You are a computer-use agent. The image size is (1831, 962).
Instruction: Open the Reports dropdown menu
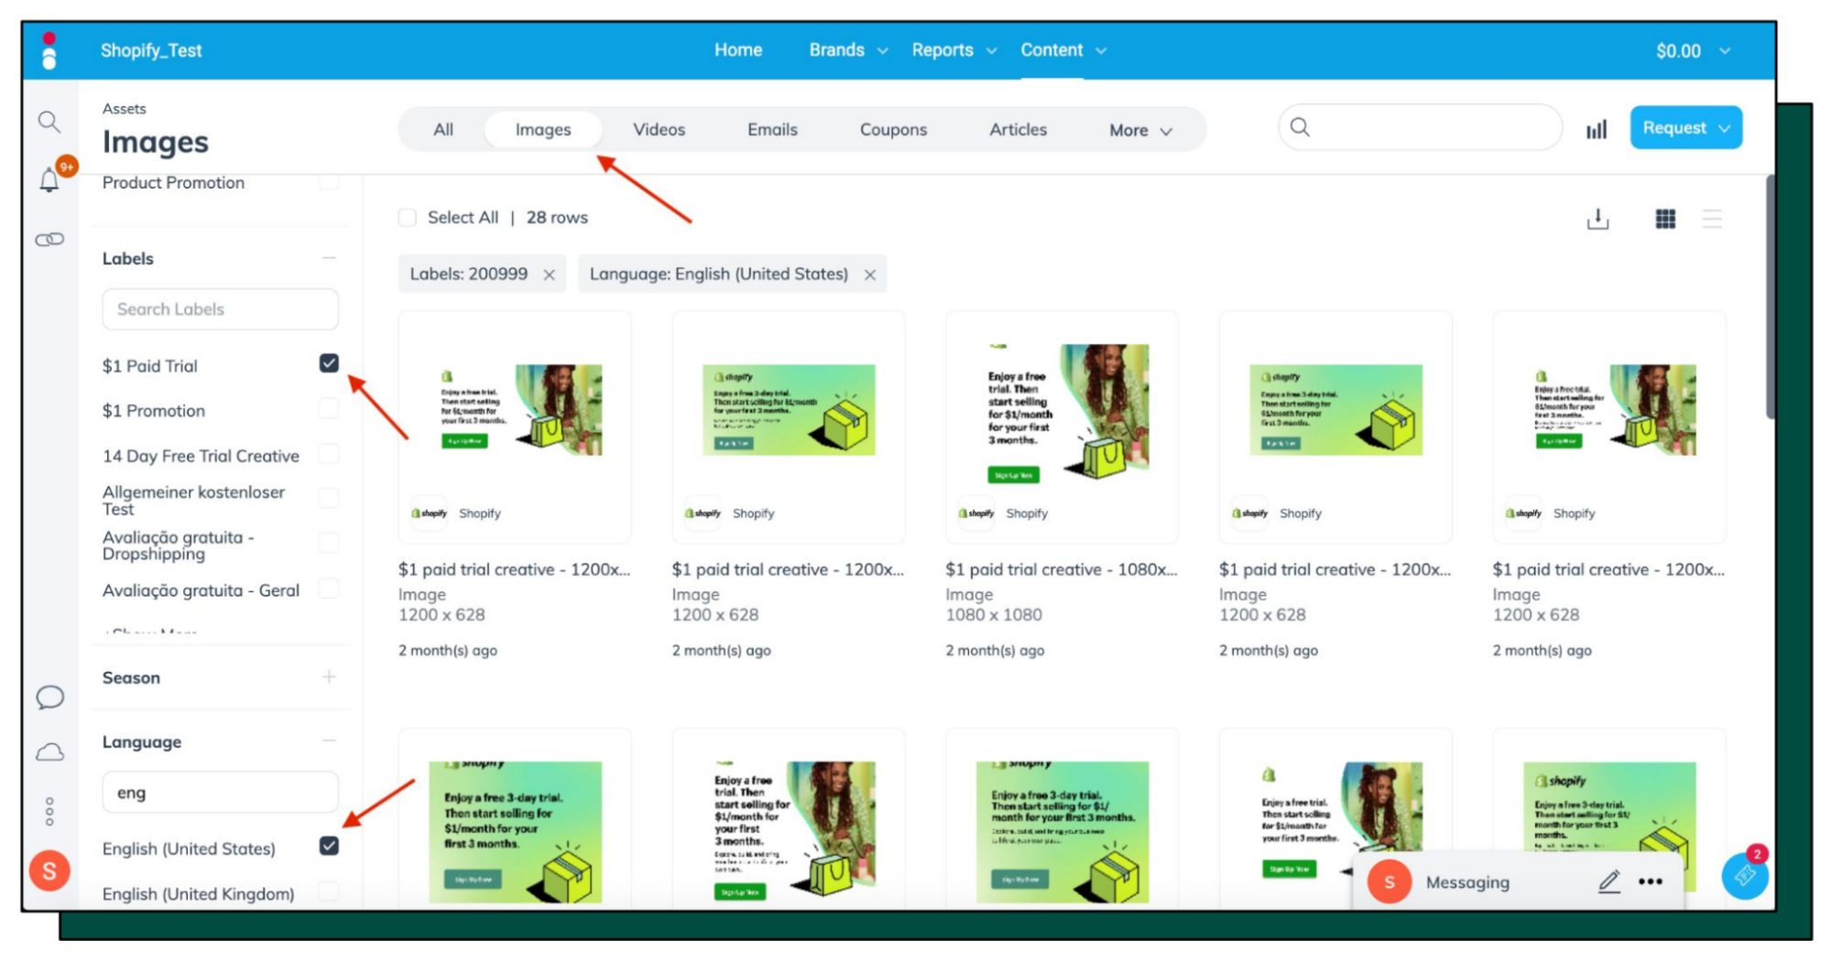coord(954,50)
